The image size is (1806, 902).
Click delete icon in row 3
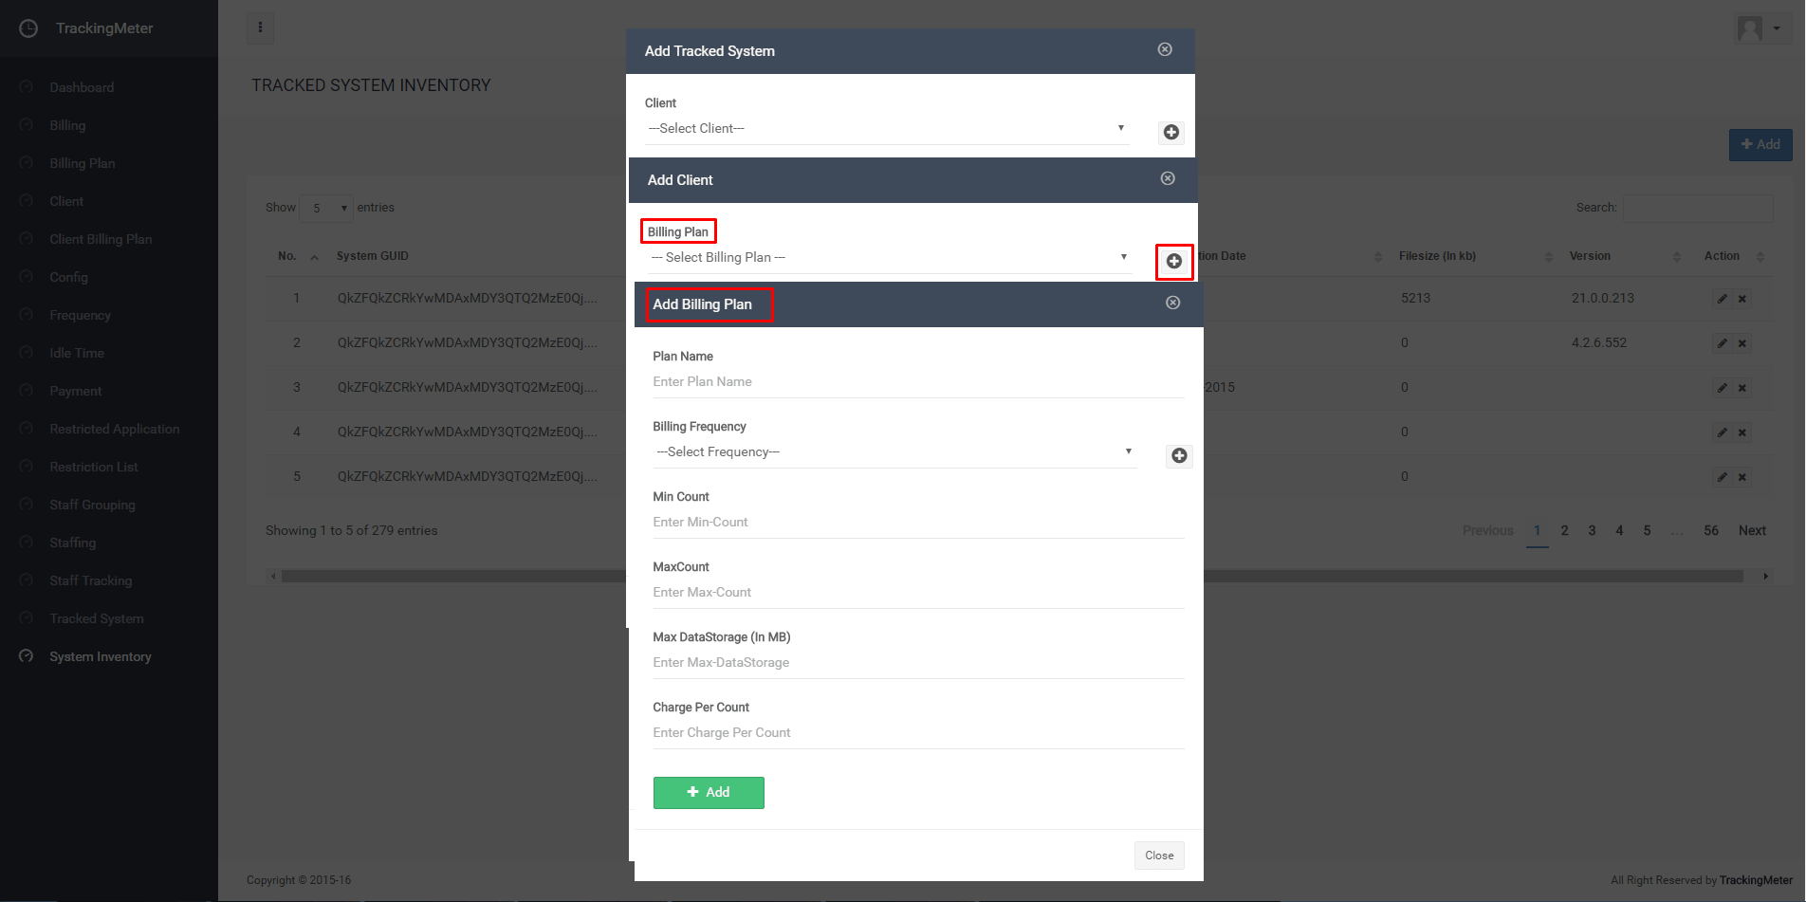coord(1742,388)
